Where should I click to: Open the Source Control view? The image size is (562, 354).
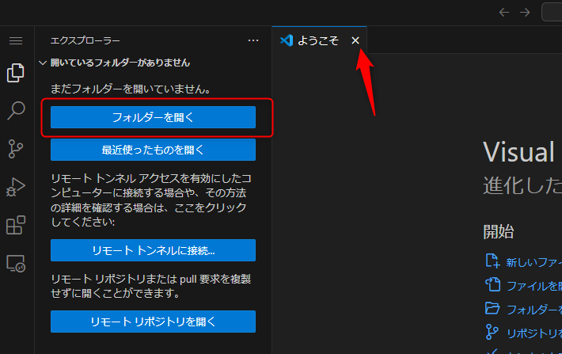pyautogui.click(x=16, y=149)
